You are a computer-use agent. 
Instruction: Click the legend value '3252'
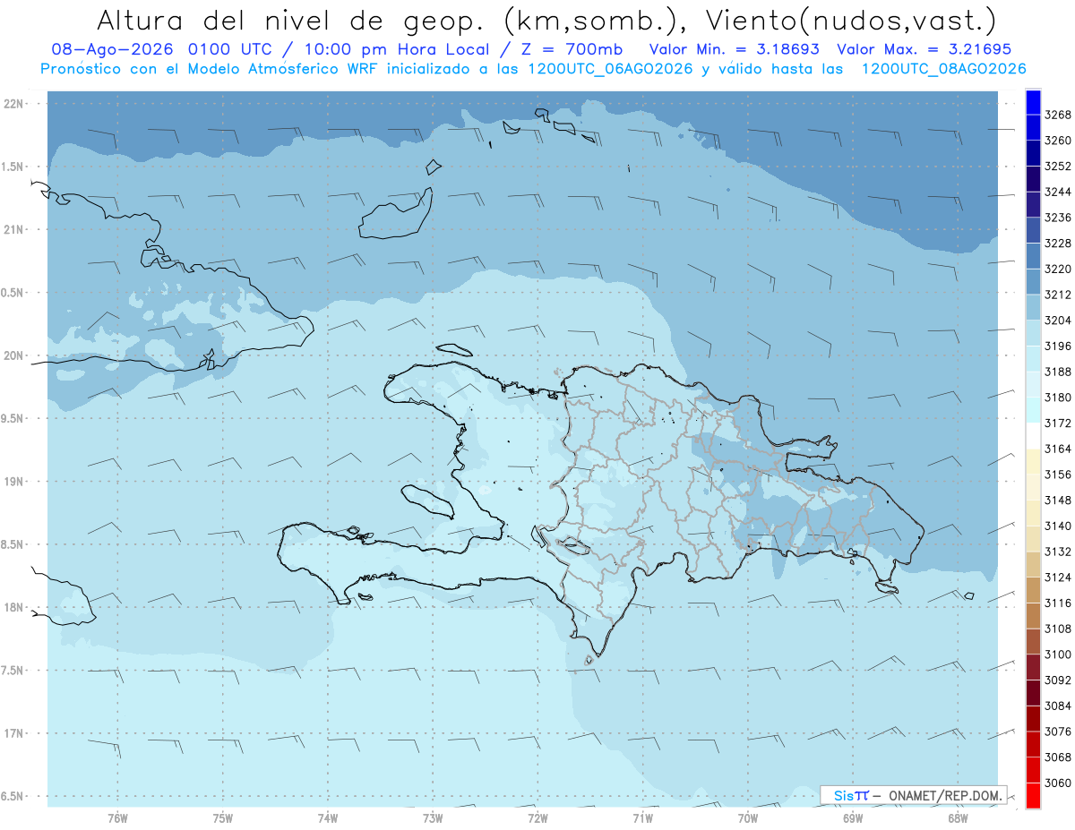pyautogui.click(x=1058, y=167)
